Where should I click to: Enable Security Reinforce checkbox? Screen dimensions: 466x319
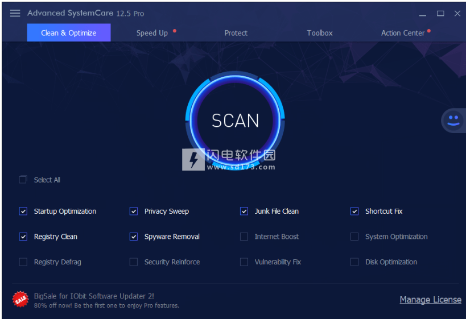pos(134,262)
